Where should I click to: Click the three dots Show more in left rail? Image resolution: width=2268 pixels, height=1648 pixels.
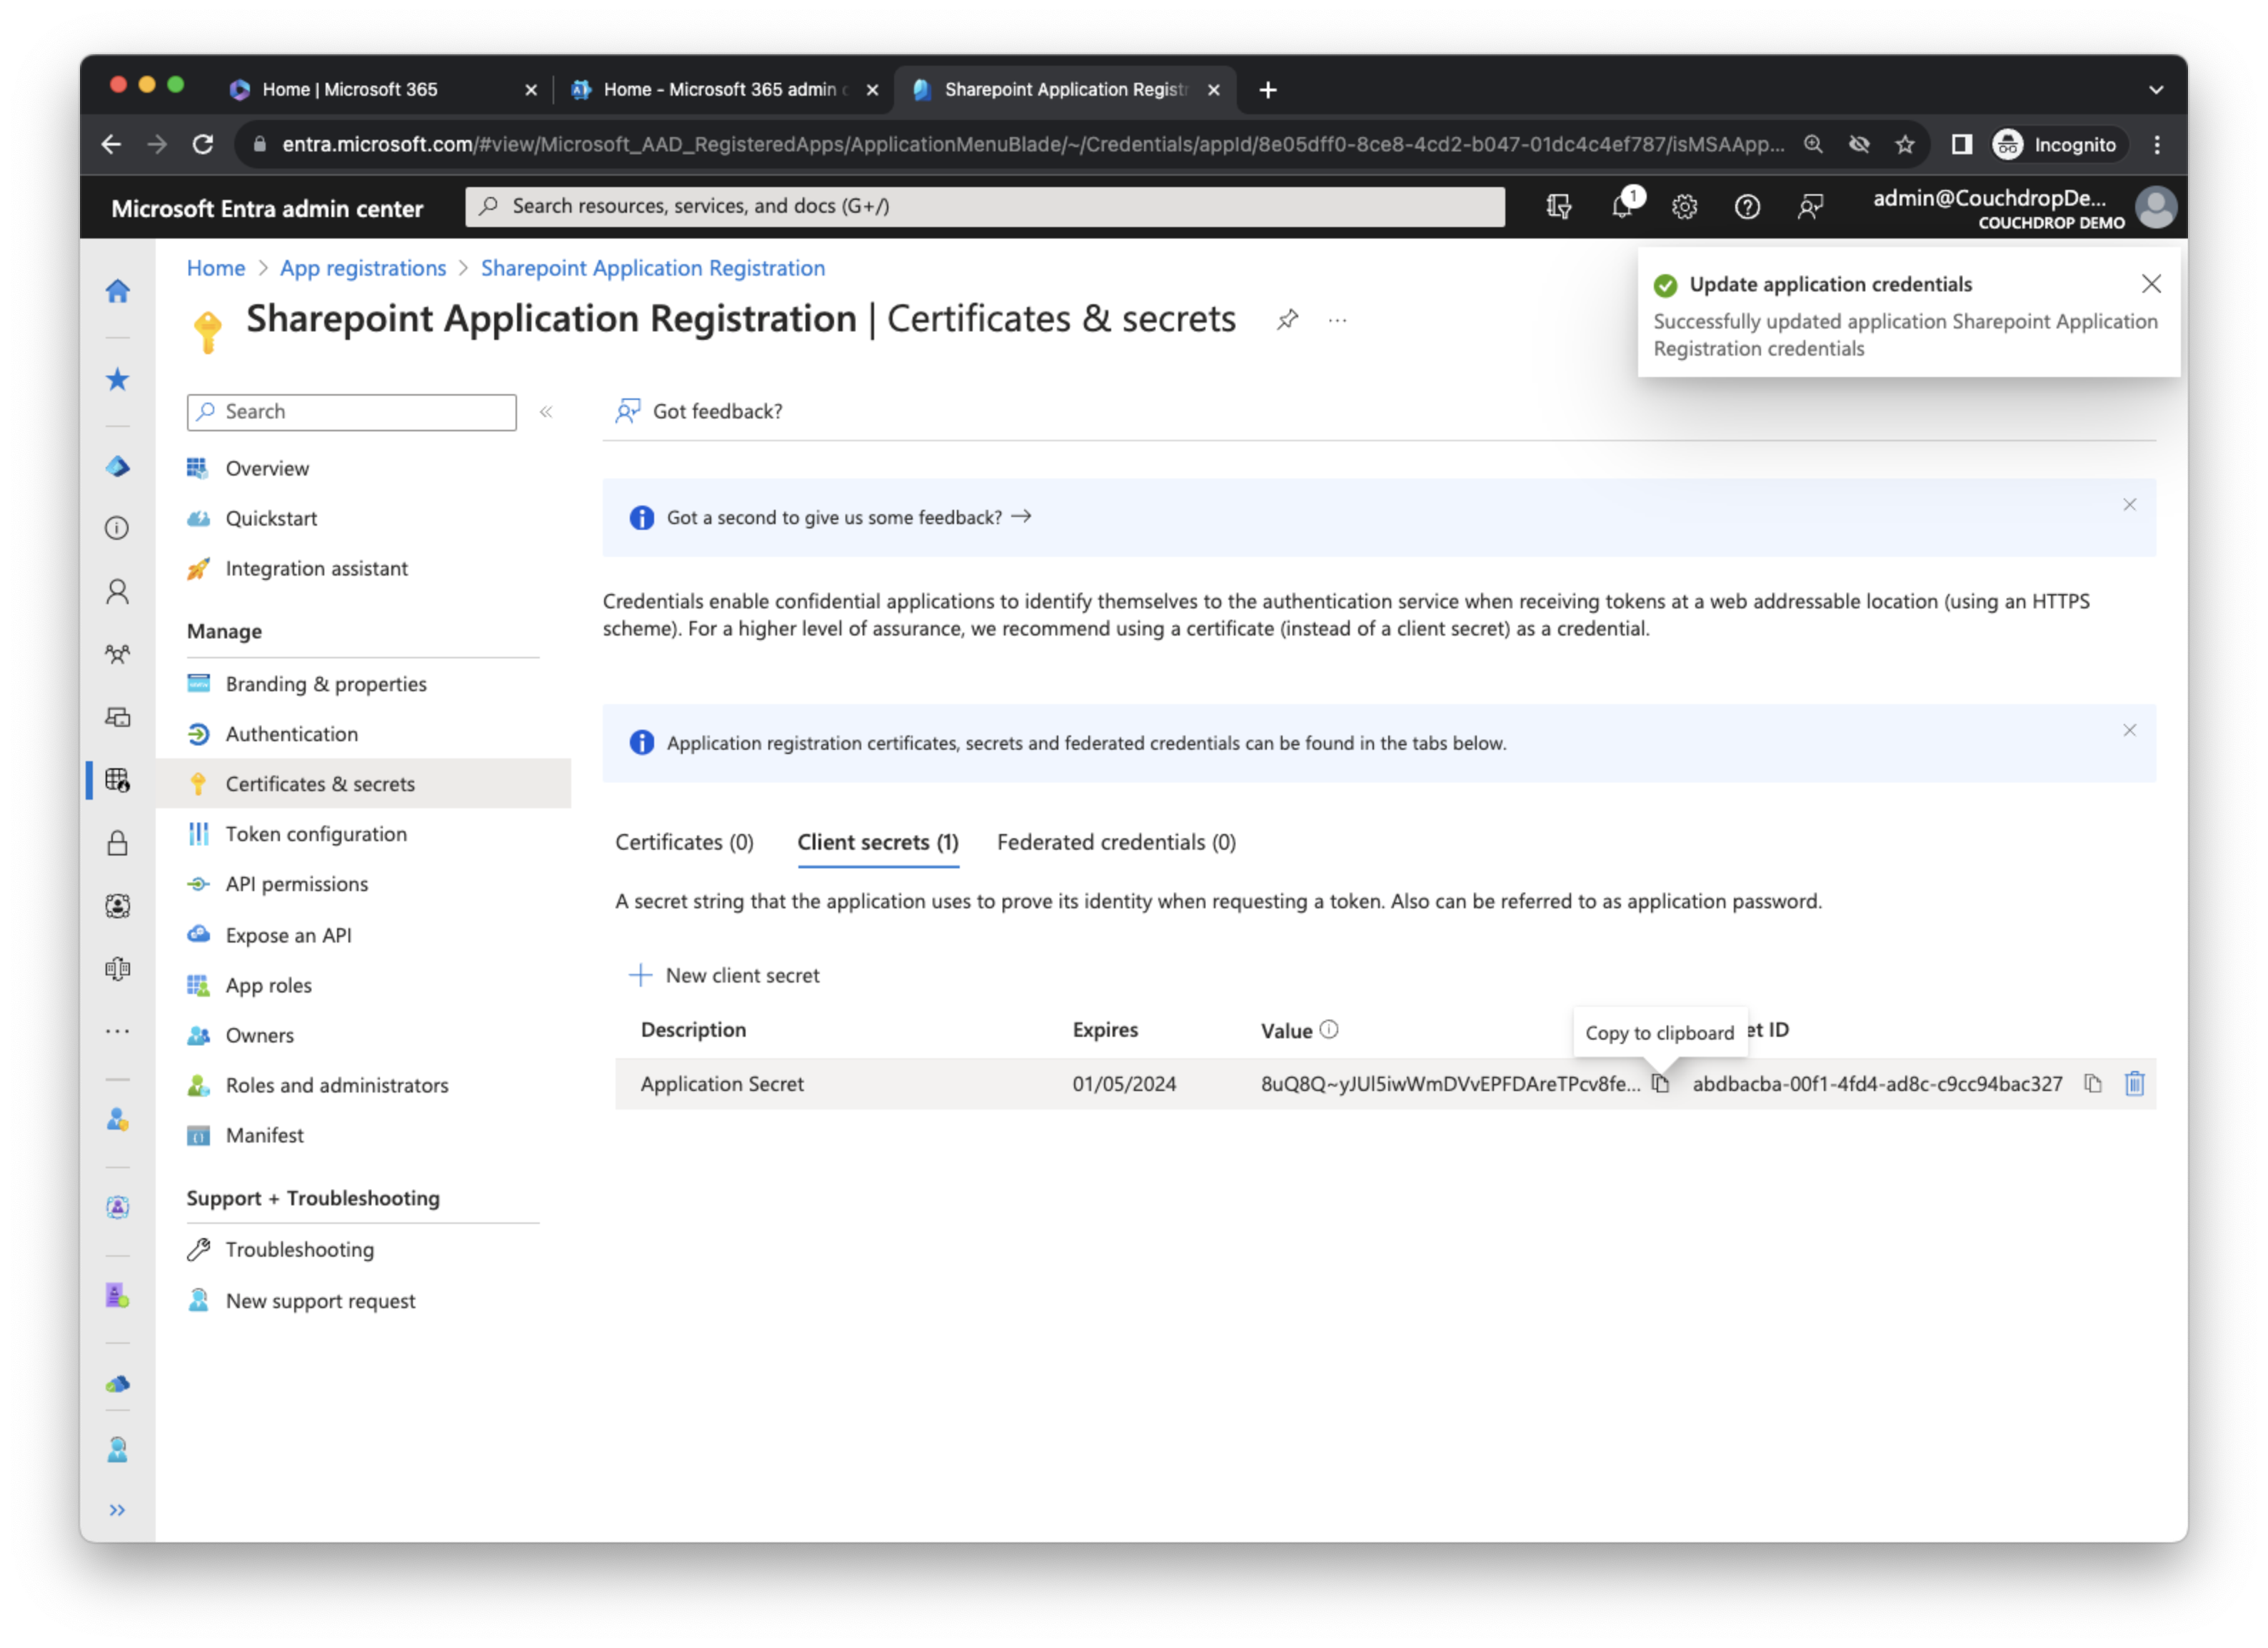[117, 1031]
